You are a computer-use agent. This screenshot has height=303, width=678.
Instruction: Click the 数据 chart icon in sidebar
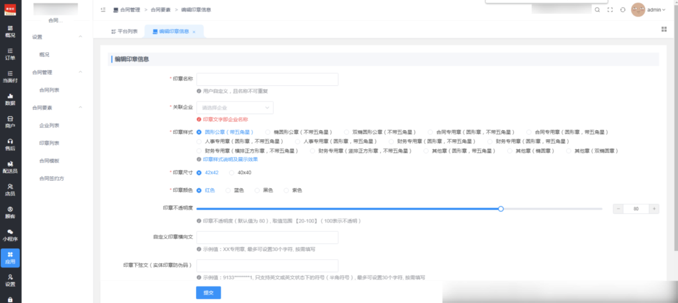10,99
